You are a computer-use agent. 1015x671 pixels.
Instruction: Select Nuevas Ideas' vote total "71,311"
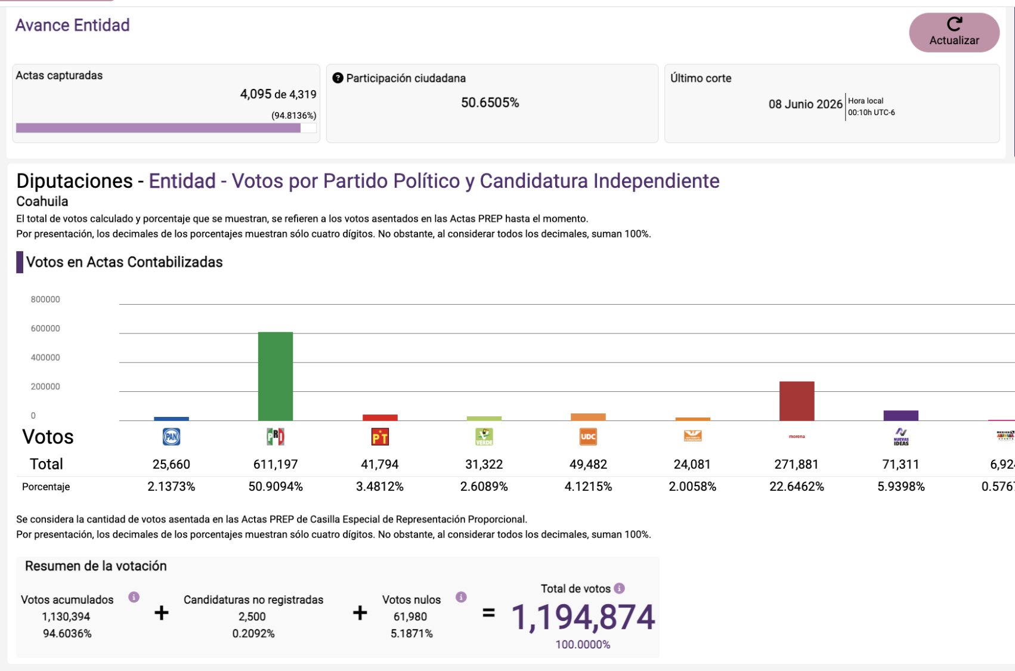pos(901,464)
